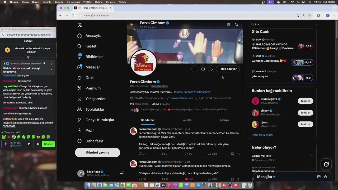
Task: Search this profile's posts icon
Action: (236, 25)
